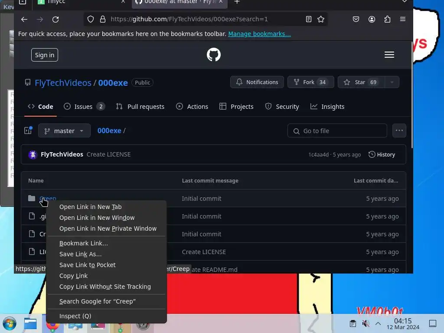Open commit hash 1c4aa4d
The height and width of the screenshot is (333, 444).
coord(319,155)
